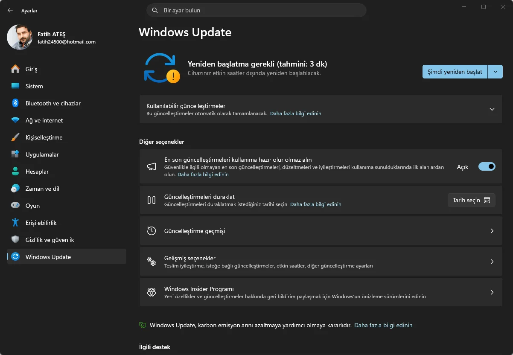Open Daha fazla bilgi link under latest updates
This screenshot has width=513, height=355.
point(203,175)
